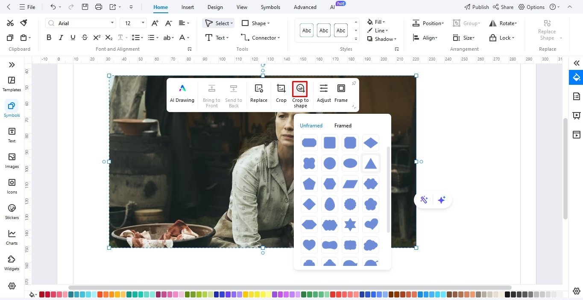Increase font size with A+ icon
The image size is (583, 300).
coord(155,23)
